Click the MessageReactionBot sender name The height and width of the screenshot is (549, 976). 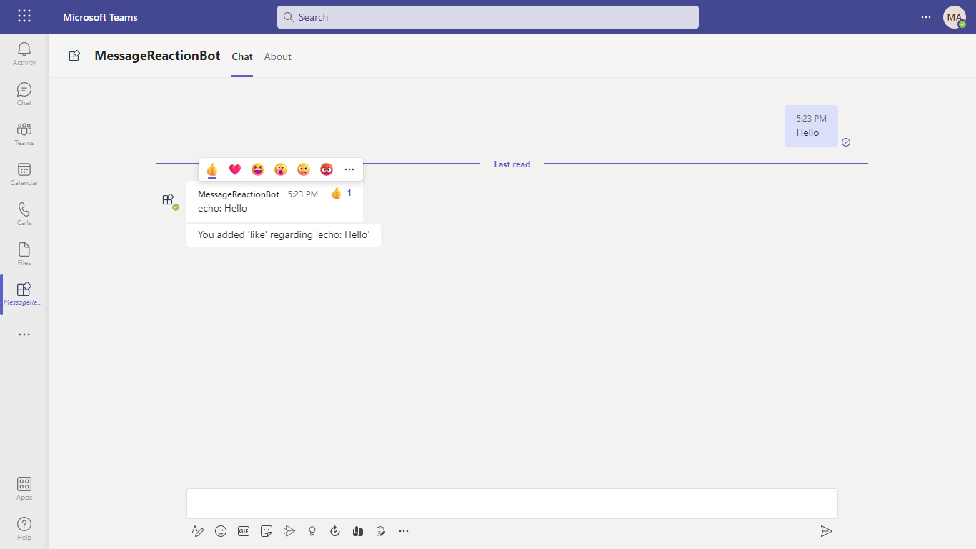click(239, 194)
